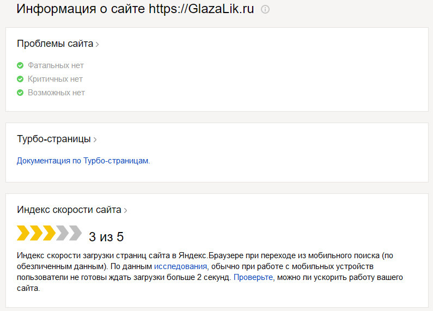The height and width of the screenshot is (311, 433).
Task: Click the Фатальных нет status text
Action: [x=56, y=65]
